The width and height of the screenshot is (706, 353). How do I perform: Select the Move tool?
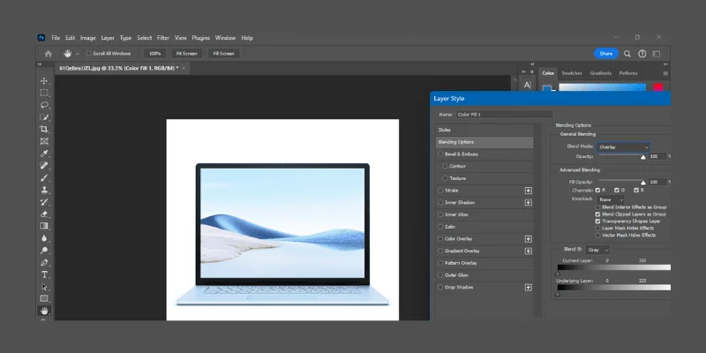44,81
